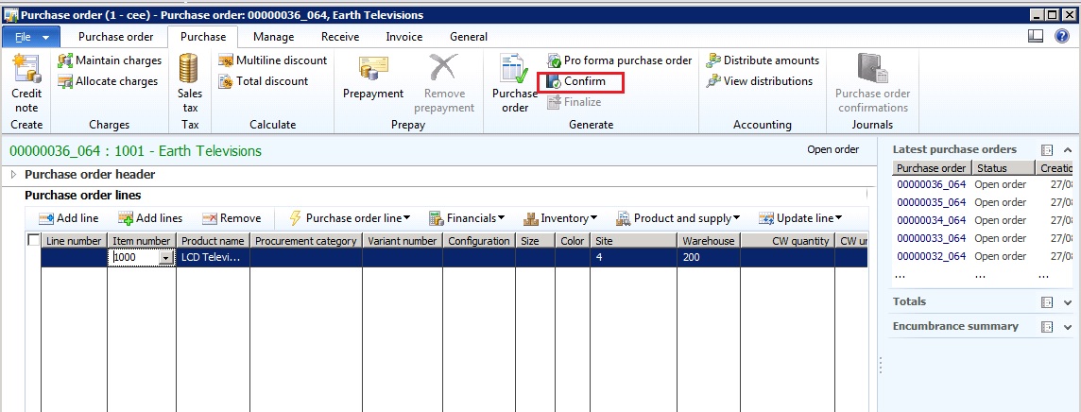
Task: Open purchase order 00000035_064 link
Action: click(931, 202)
